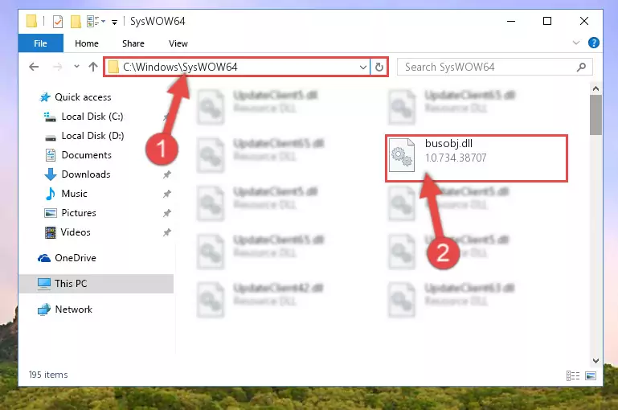Click the This PC monitor icon
Screen dimensions: 618x410
[x=44, y=284]
